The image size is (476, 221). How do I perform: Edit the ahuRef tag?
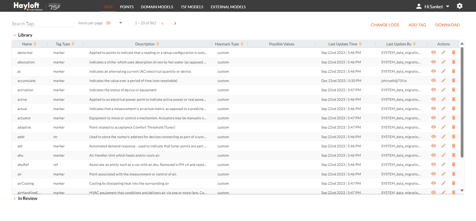coord(444,164)
